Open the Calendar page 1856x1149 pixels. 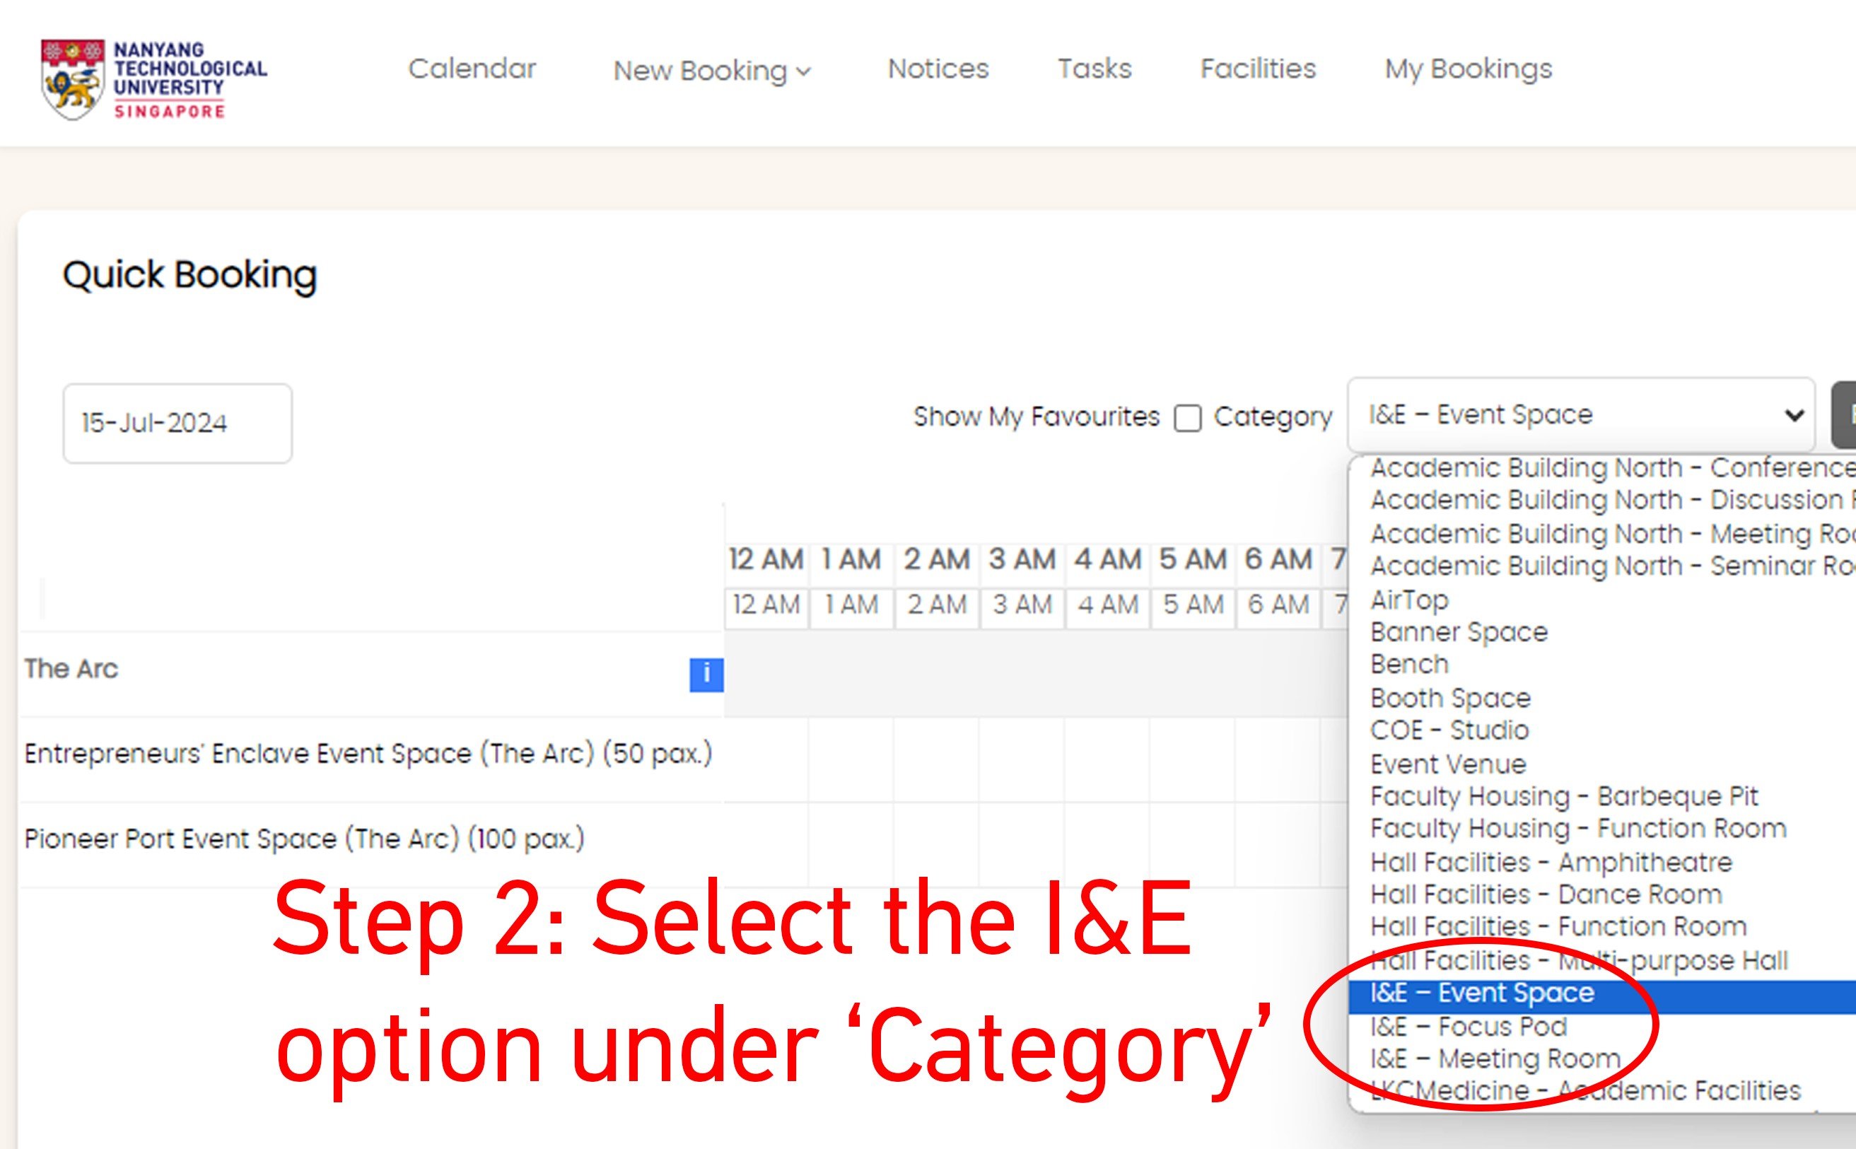pos(472,69)
